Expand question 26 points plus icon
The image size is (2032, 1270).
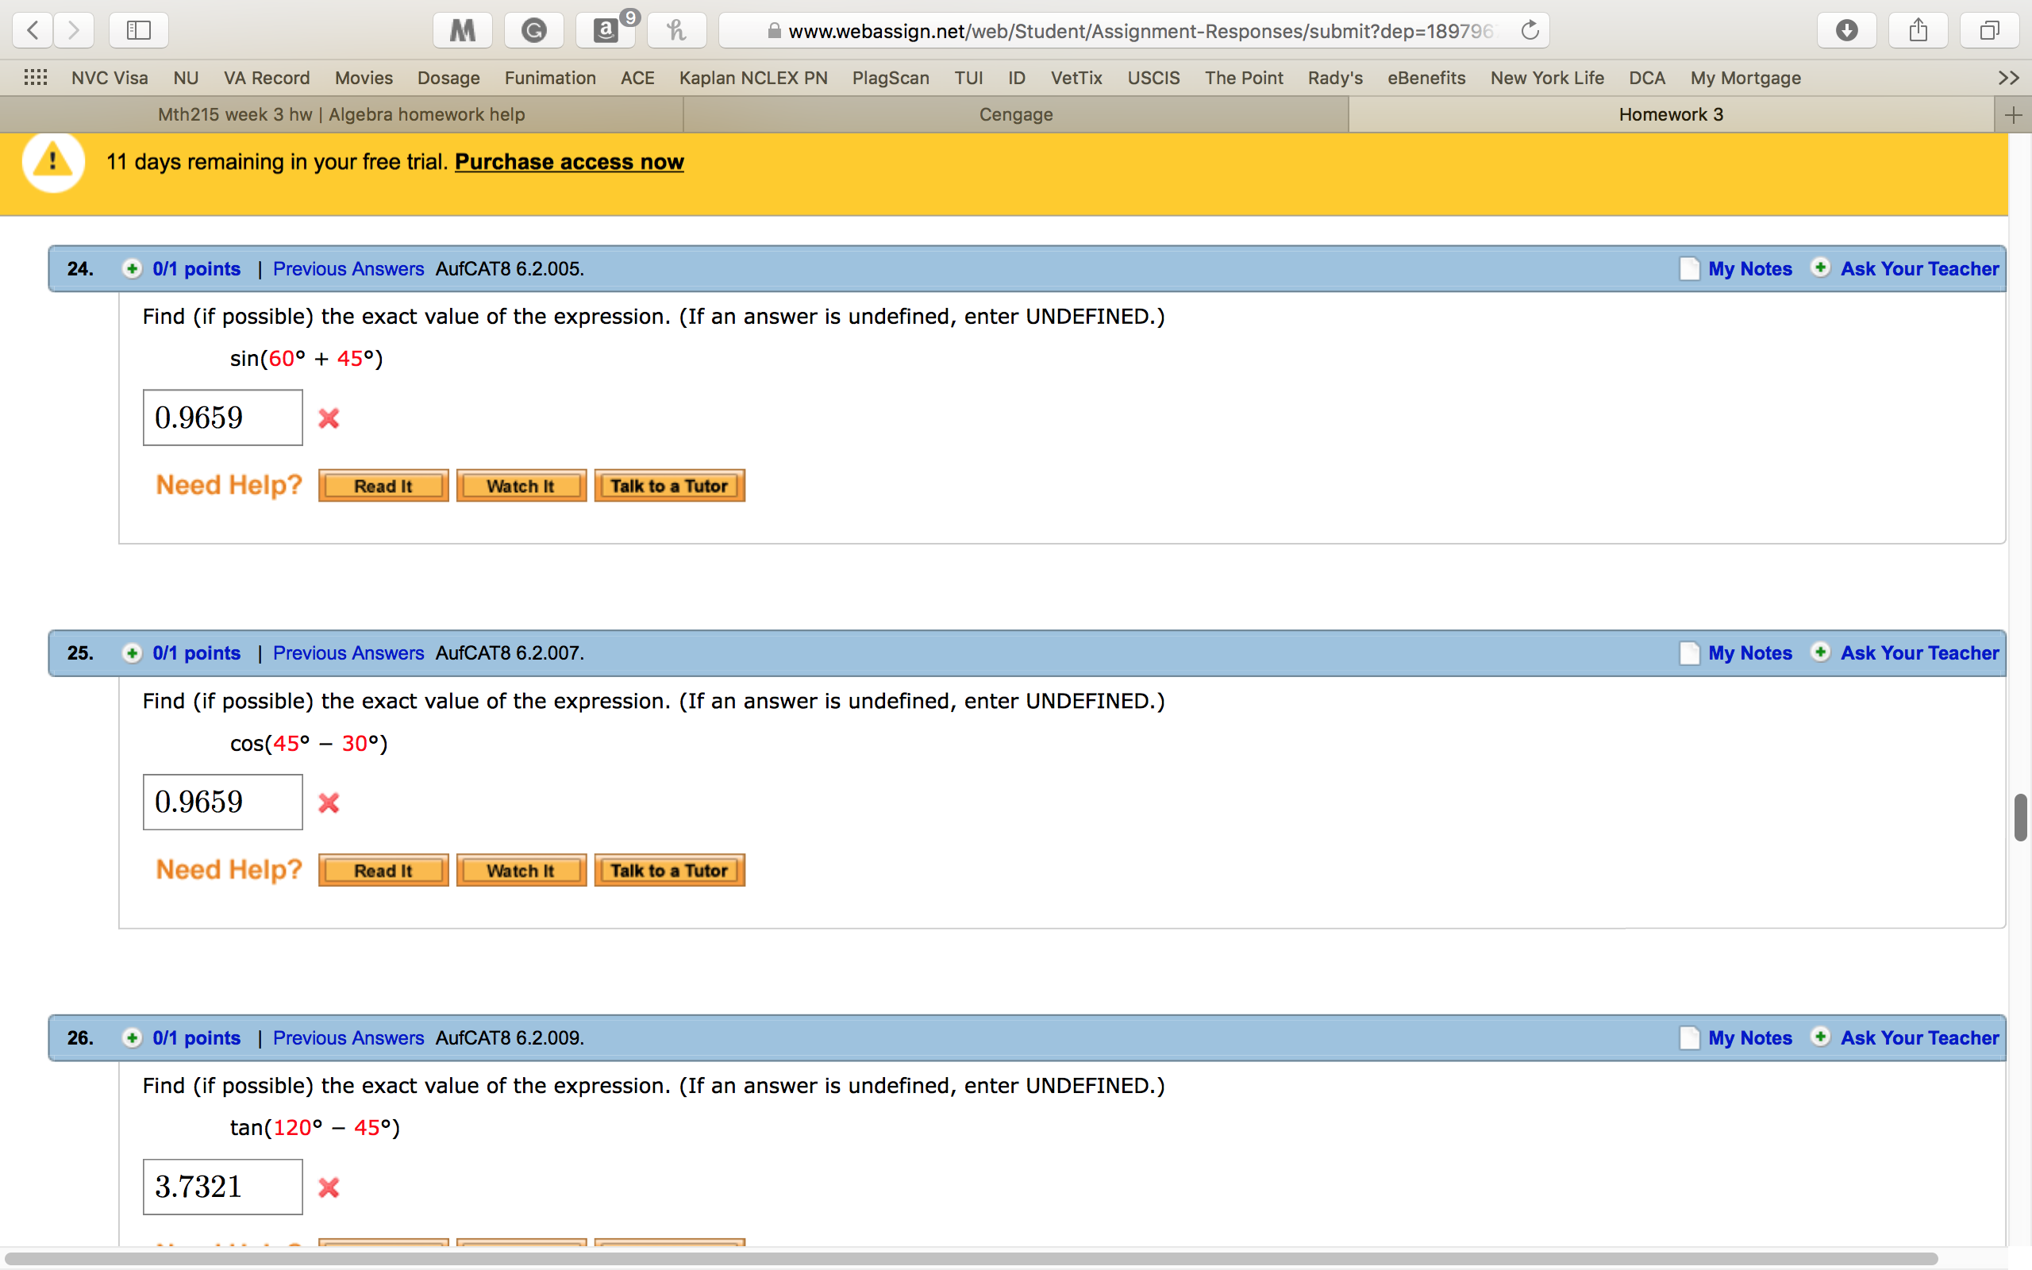click(132, 1038)
